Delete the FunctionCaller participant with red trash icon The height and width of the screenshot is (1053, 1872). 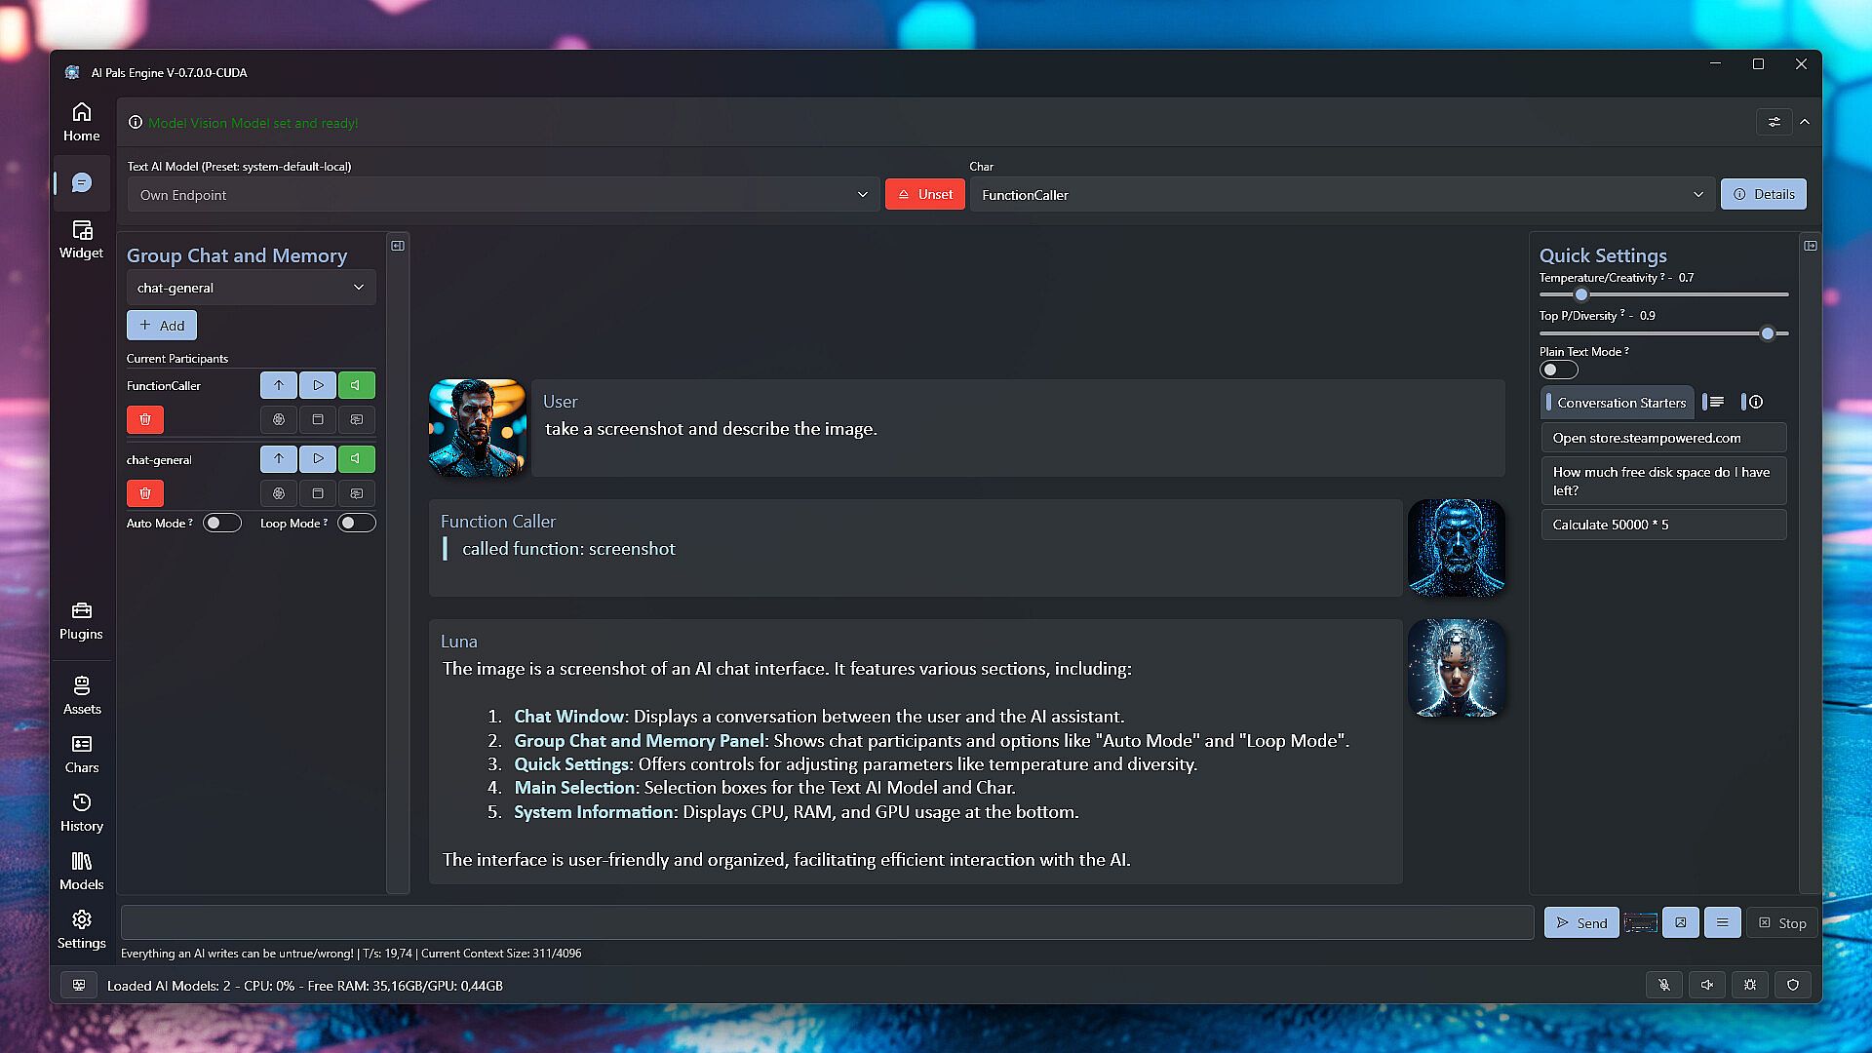[145, 419]
